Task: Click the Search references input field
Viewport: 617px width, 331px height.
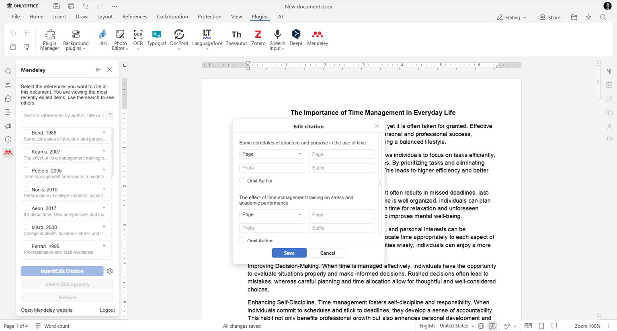Action: (x=62, y=115)
